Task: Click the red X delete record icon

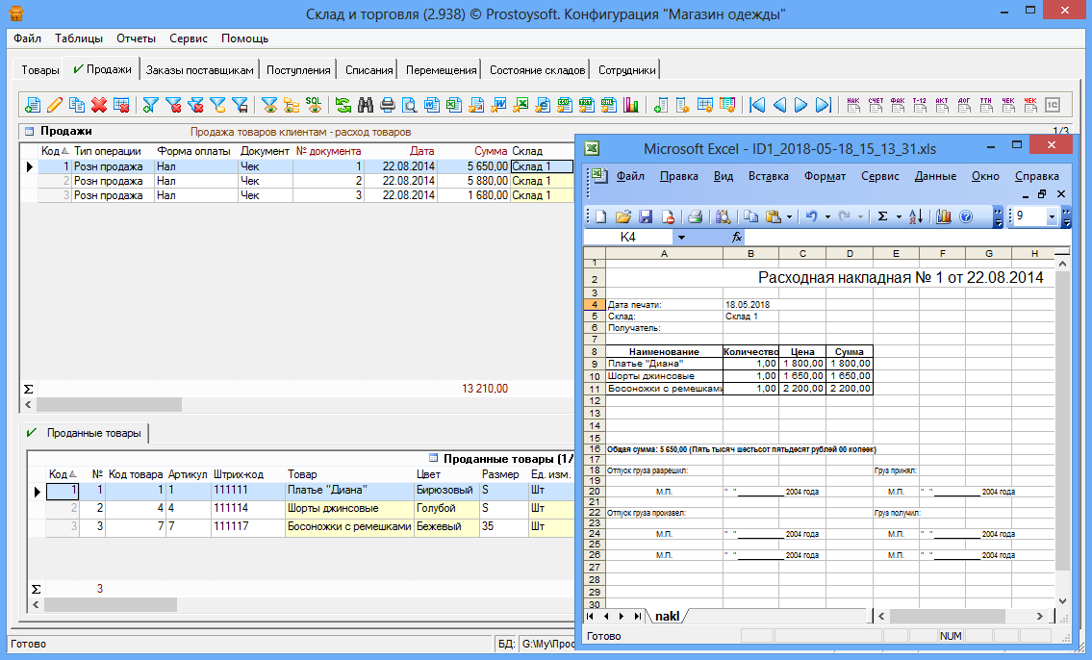Action: (99, 105)
